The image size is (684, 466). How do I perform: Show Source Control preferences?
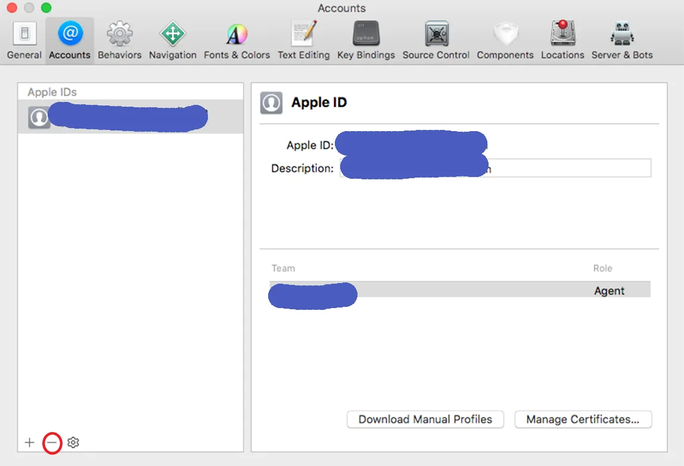click(x=436, y=41)
